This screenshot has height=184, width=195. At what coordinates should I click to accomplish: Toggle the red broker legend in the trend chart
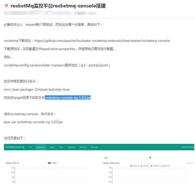135,166
